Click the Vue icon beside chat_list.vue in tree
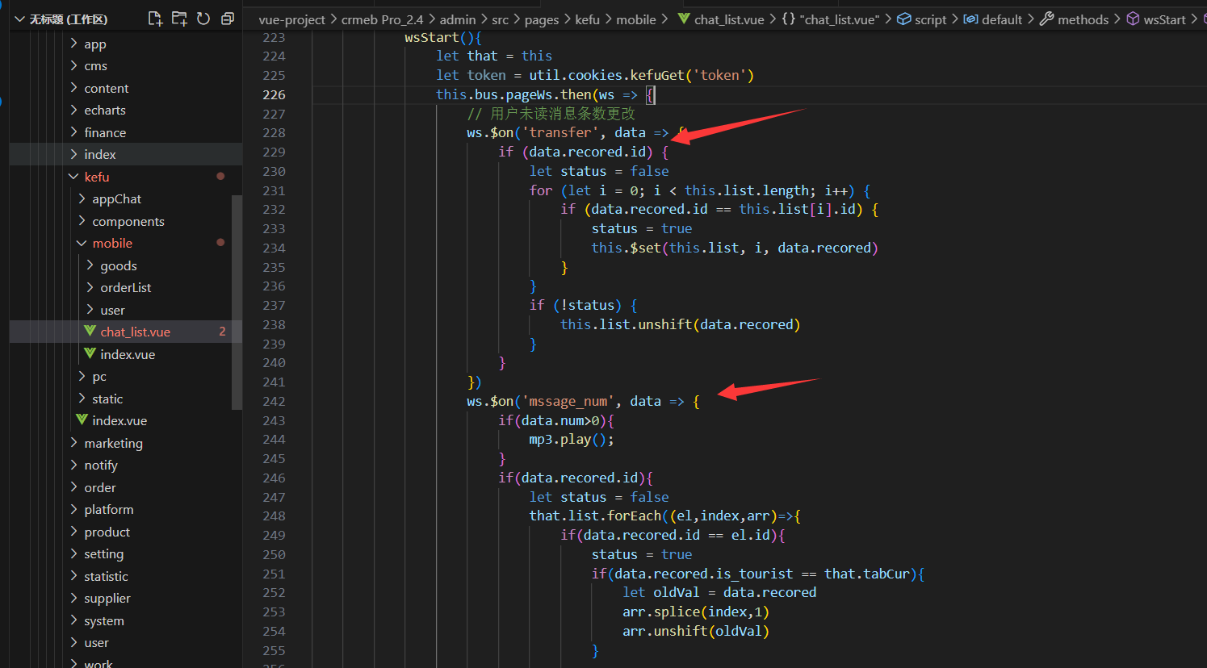1207x668 pixels. point(90,332)
